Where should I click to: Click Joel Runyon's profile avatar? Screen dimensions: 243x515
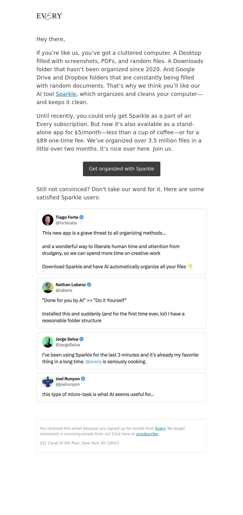tap(48, 381)
